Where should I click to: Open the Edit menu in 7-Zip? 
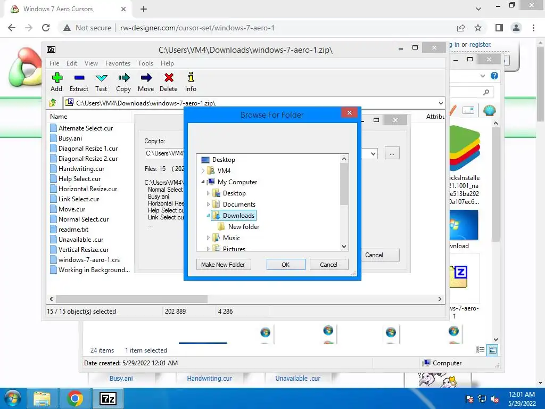pos(72,63)
